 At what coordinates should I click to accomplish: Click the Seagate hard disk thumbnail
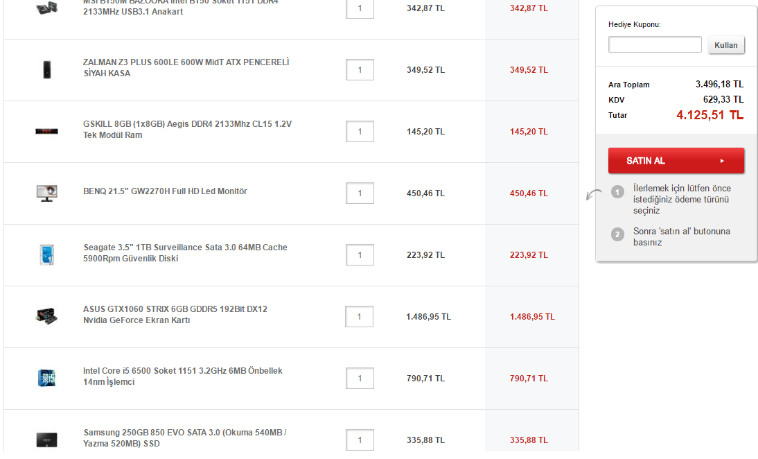46,254
